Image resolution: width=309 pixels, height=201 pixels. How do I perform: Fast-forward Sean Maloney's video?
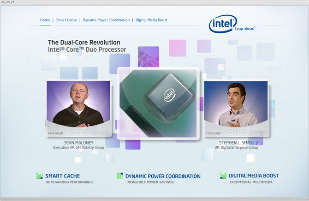pyautogui.click(x=85, y=133)
